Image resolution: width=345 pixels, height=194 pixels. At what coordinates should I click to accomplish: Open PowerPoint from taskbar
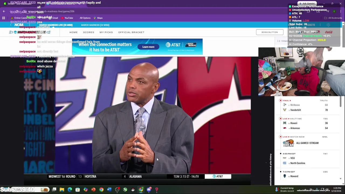click(93, 190)
